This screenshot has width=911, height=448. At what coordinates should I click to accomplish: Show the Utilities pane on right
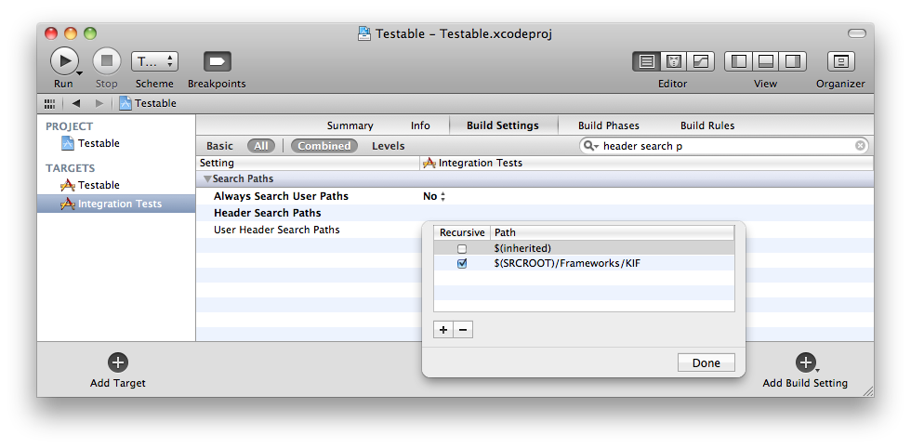(x=793, y=61)
